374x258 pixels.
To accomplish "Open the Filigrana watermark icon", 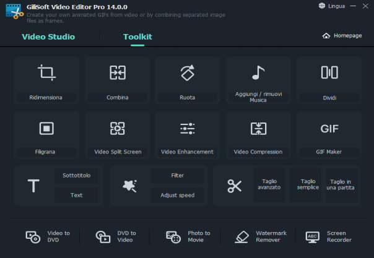I will pos(46,129).
